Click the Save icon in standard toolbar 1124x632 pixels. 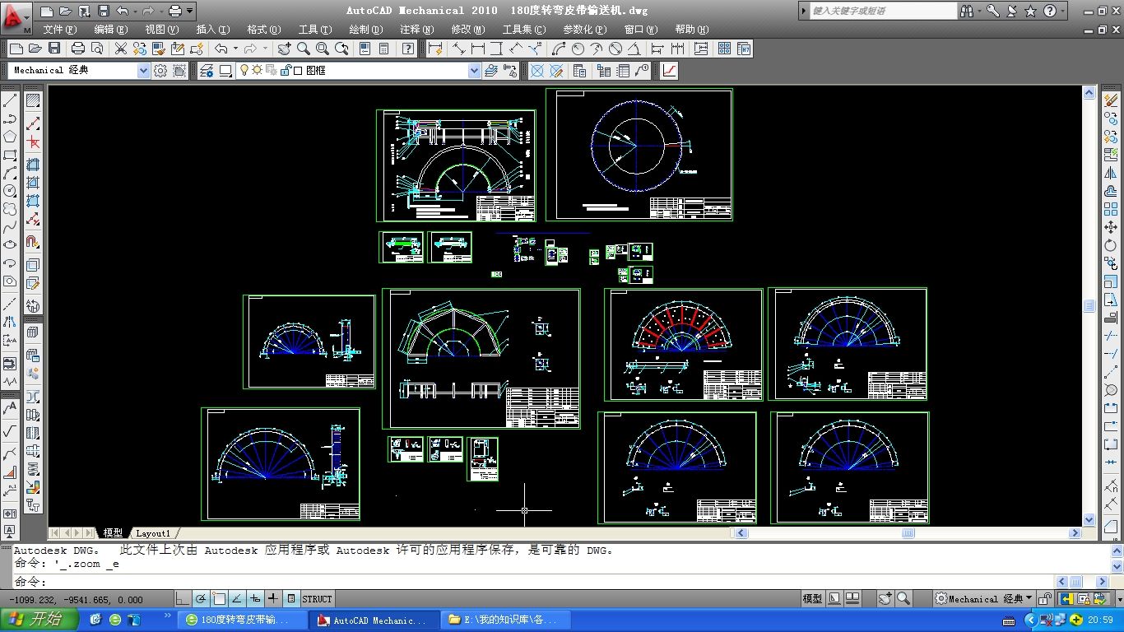[54, 49]
